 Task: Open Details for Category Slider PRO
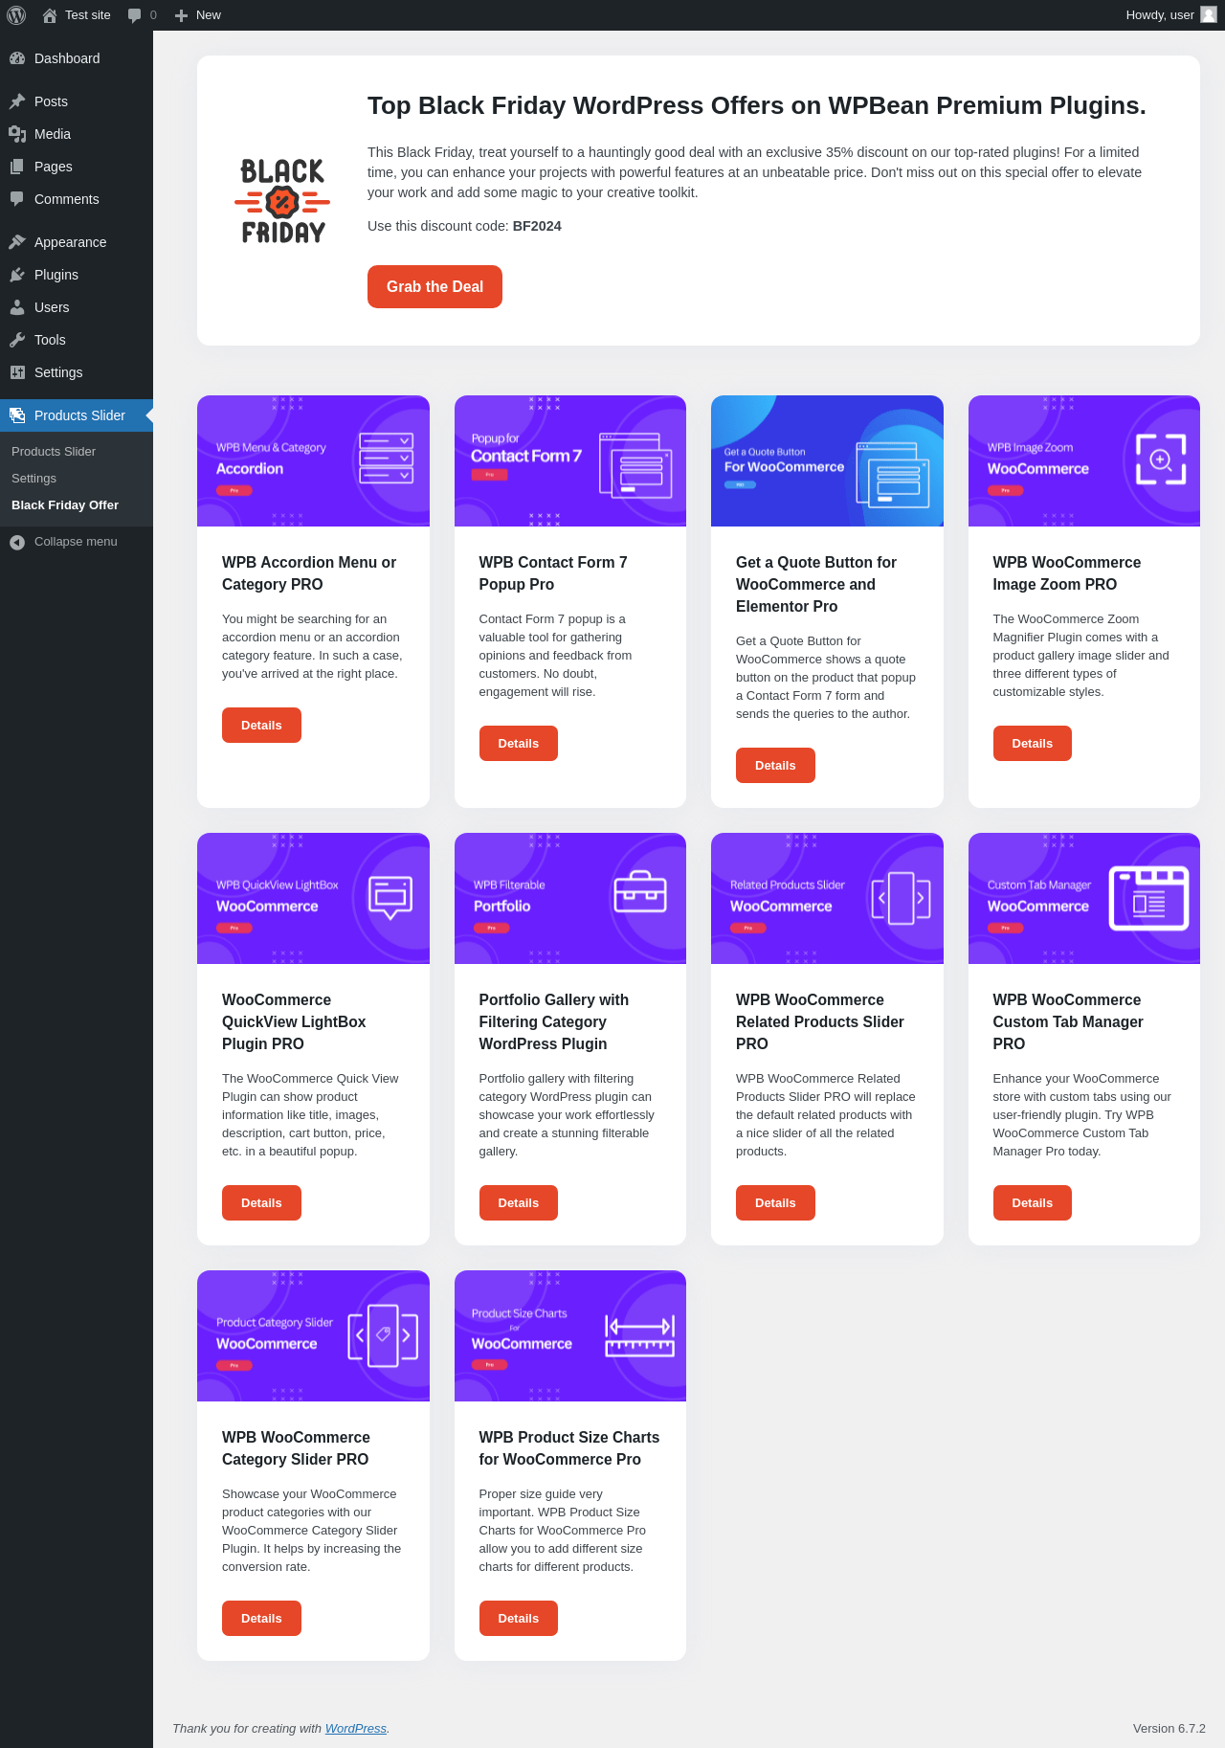pos(261,1619)
